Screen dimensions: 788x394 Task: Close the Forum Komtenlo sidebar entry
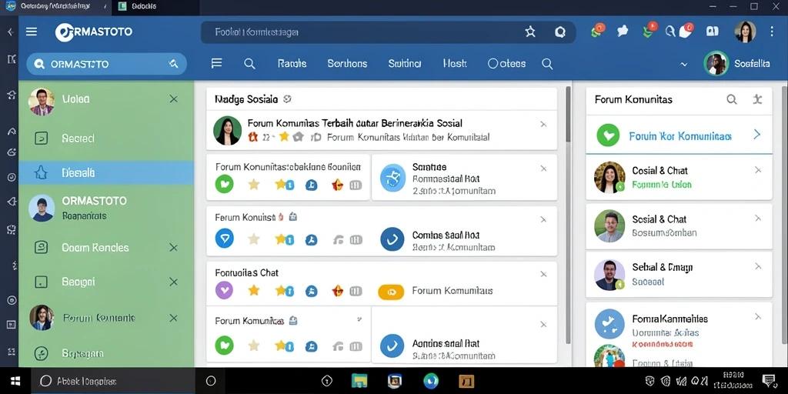pos(173,318)
